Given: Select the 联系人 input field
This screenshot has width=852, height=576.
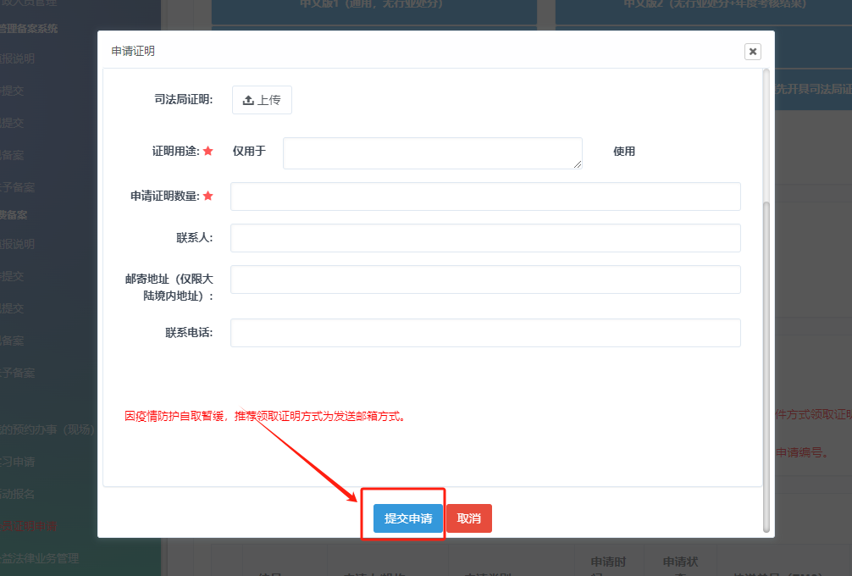Looking at the screenshot, I should pyautogui.click(x=485, y=238).
